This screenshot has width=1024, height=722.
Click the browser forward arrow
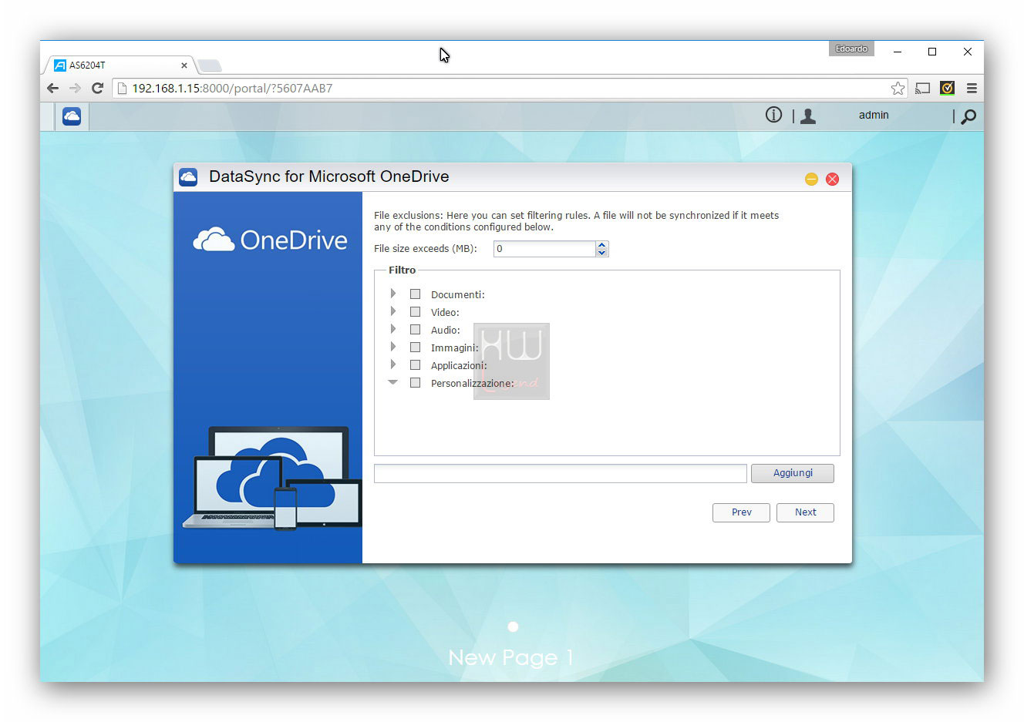[x=75, y=88]
